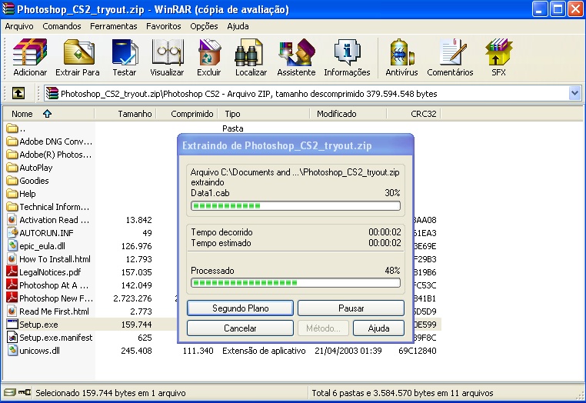This screenshot has height=403, width=586.
Task: Go up one folder level button
Action: tap(18, 93)
